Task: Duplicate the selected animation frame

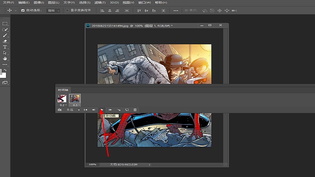Action: point(127,110)
